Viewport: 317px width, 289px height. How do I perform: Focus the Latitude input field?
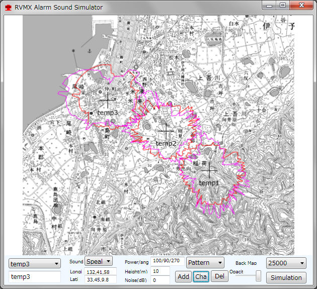(x=101, y=279)
